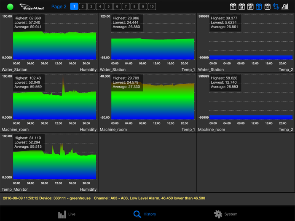Select the hourly (H) calendar view icon
This screenshot has height=221, width=295.
pyautogui.click(x=267, y=7)
